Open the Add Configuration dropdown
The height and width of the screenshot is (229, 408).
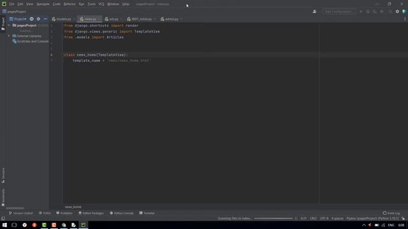point(339,11)
